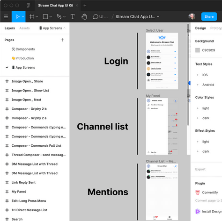Select the Rectangle shape tool
Screen dimensions: 222x221
tap(45, 16)
